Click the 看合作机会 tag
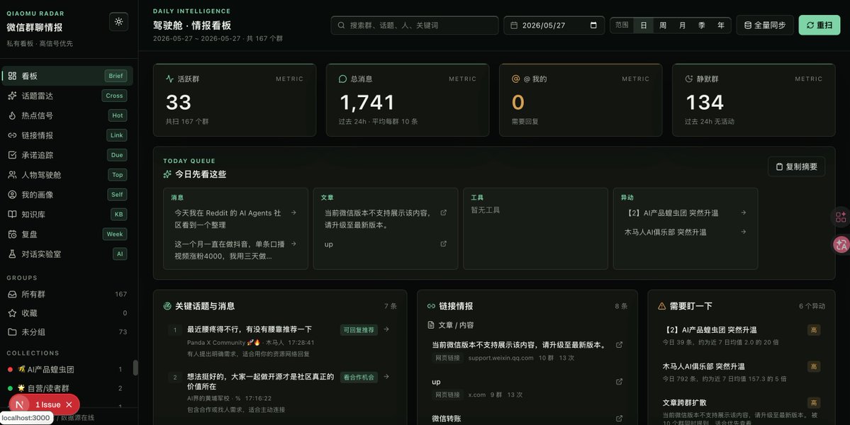This screenshot has height=425, width=850. click(x=359, y=378)
